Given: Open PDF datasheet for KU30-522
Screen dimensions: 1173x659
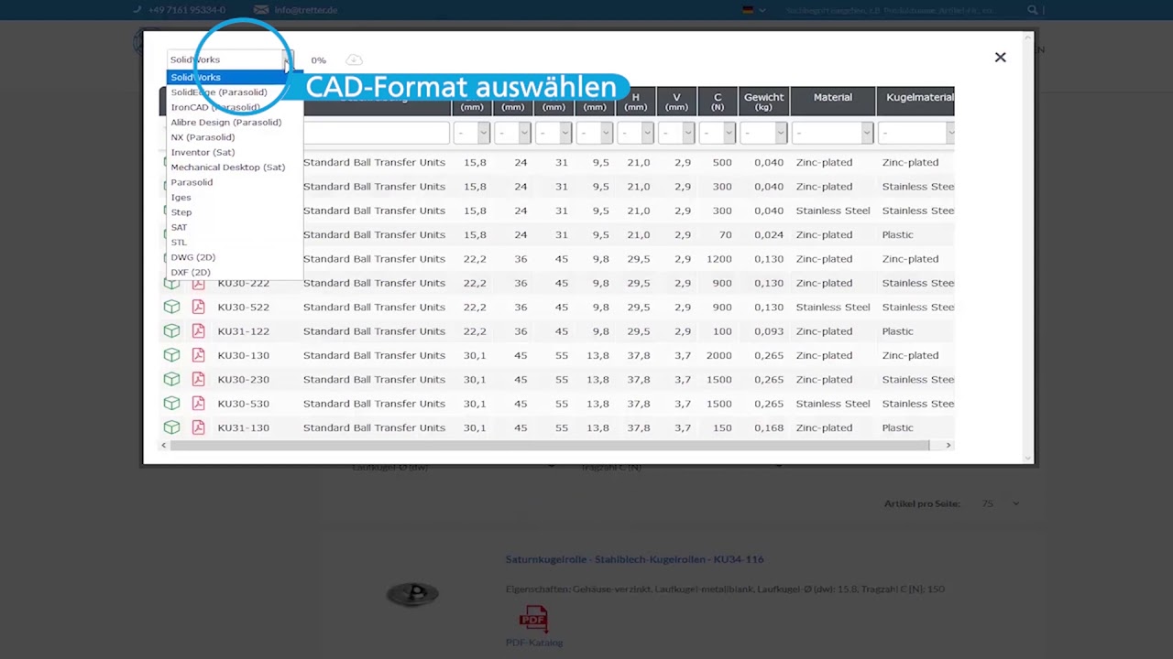Looking at the screenshot, I should pyautogui.click(x=198, y=307).
